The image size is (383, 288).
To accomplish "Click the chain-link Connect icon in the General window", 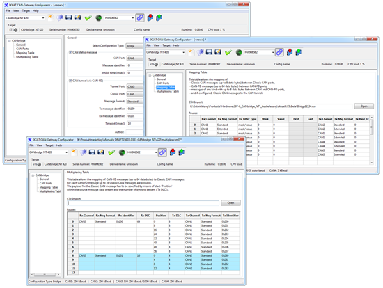I will (x=140, y=17).
